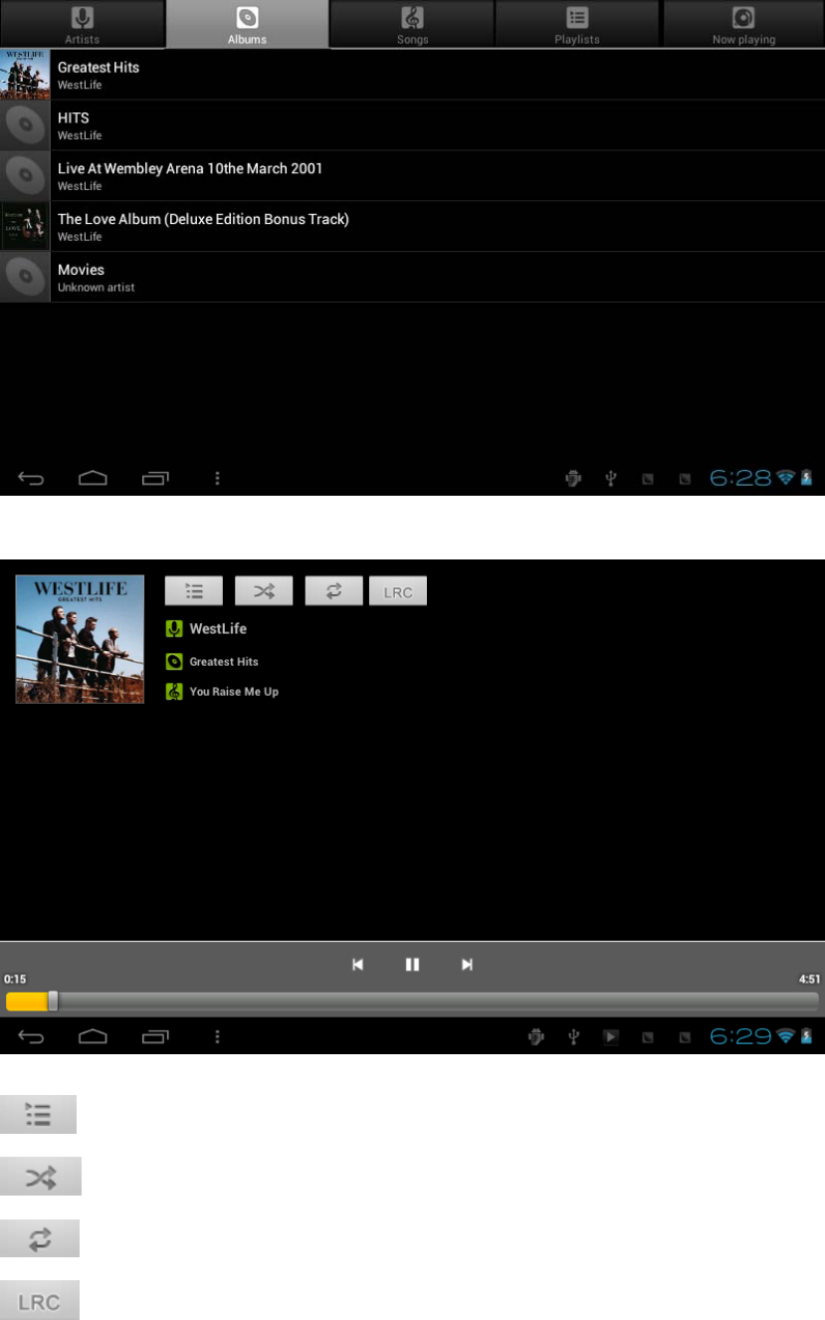Screen dimensions: 825x1320
Task: Click Greatest Hits album label in the player
Action: [x=224, y=661]
